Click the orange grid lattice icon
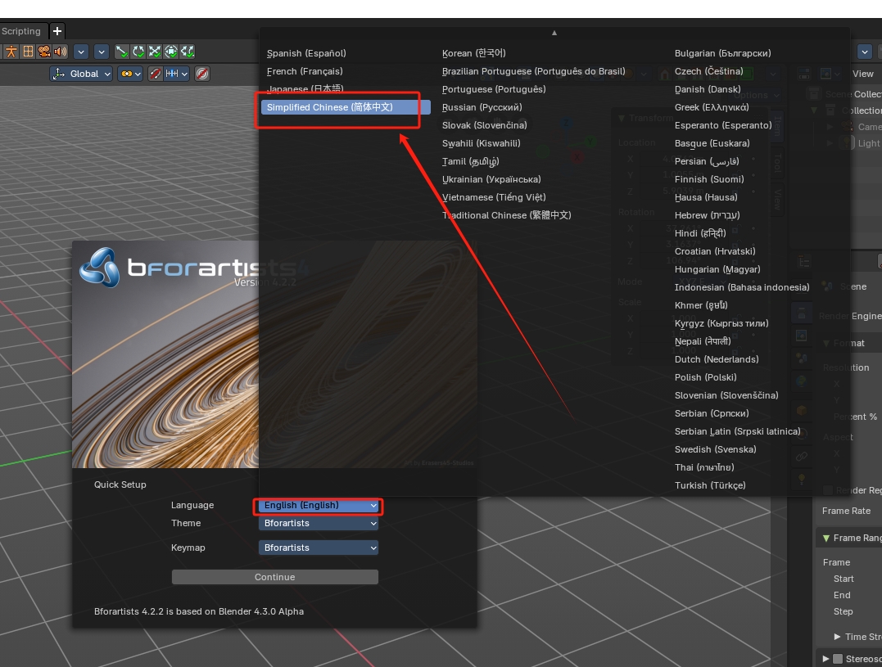Viewport: 882px width, 667px height. (28, 52)
